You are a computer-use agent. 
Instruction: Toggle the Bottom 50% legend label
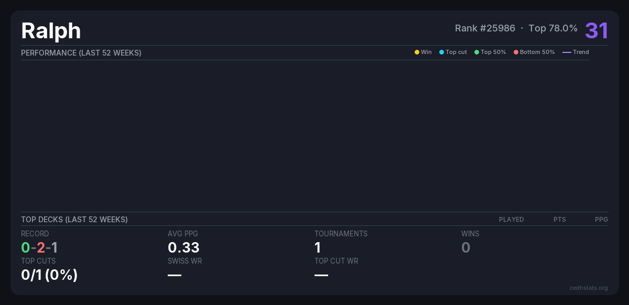pyautogui.click(x=537, y=52)
